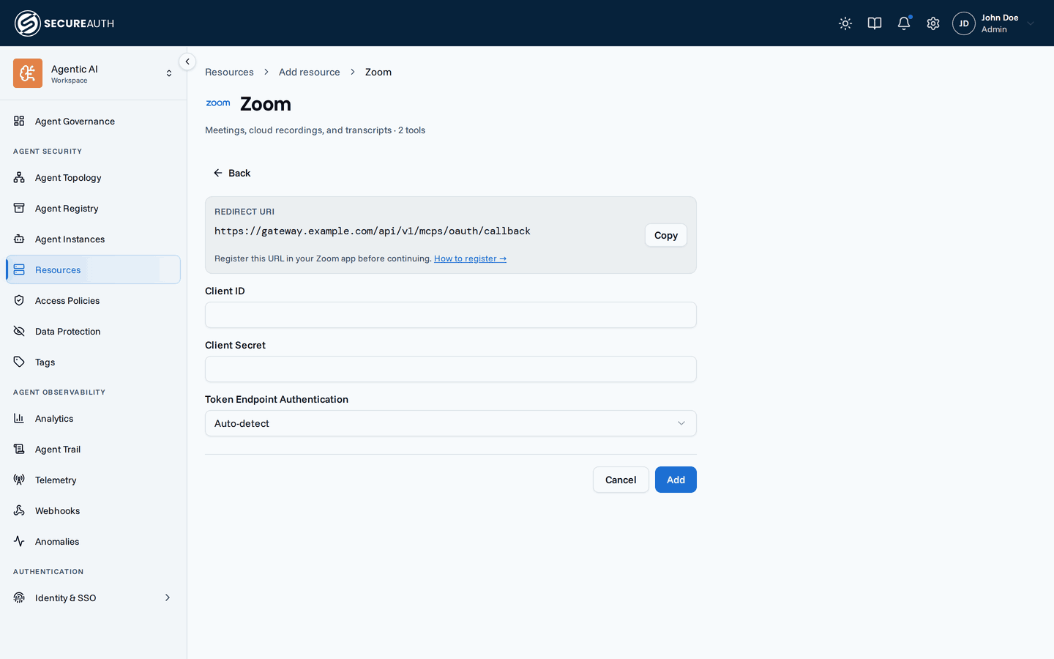The width and height of the screenshot is (1054, 659).
Task: Click the Telemetry antenna icon
Action: click(x=19, y=480)
